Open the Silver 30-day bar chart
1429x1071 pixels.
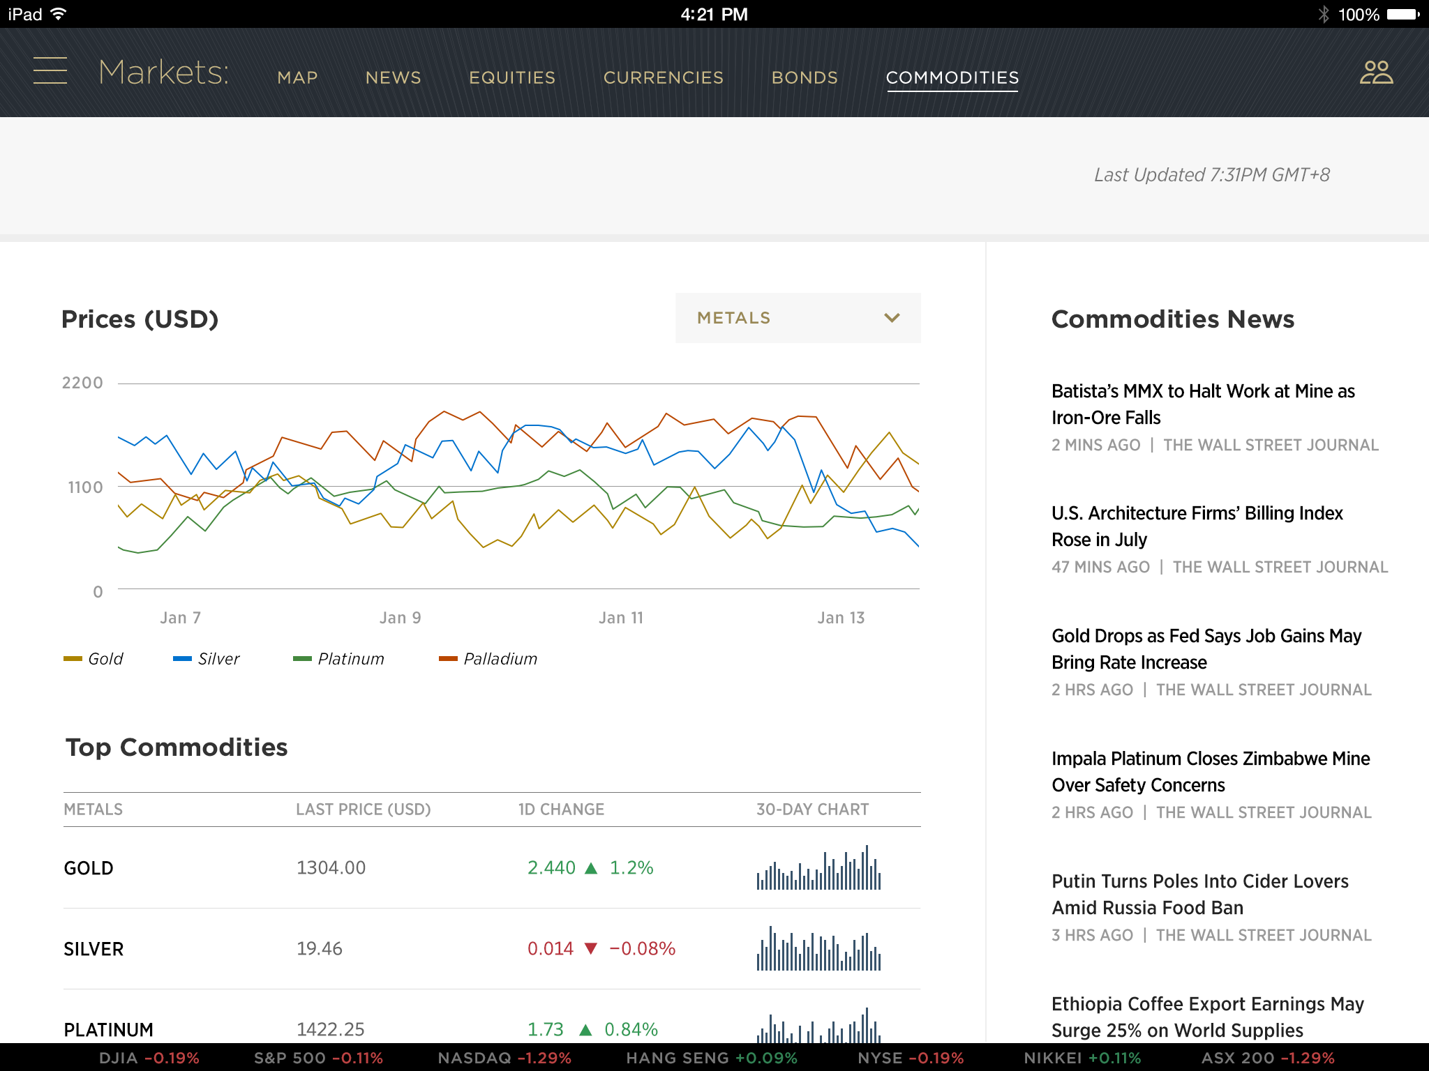tap(818, 948)
